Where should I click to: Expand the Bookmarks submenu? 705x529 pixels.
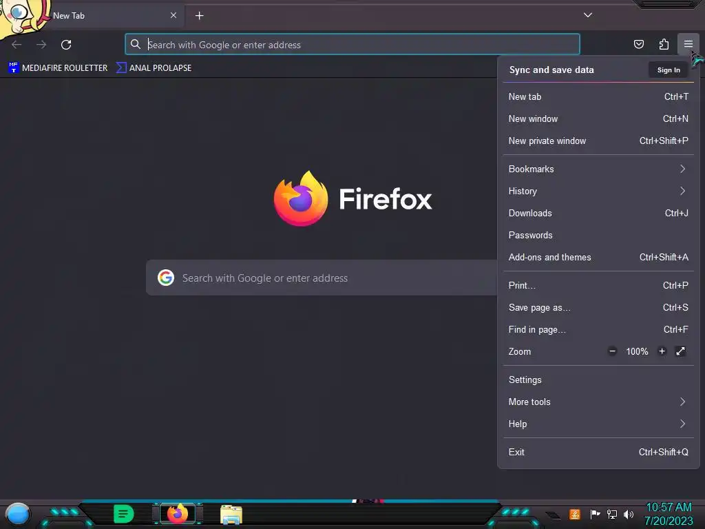(598, 169)
